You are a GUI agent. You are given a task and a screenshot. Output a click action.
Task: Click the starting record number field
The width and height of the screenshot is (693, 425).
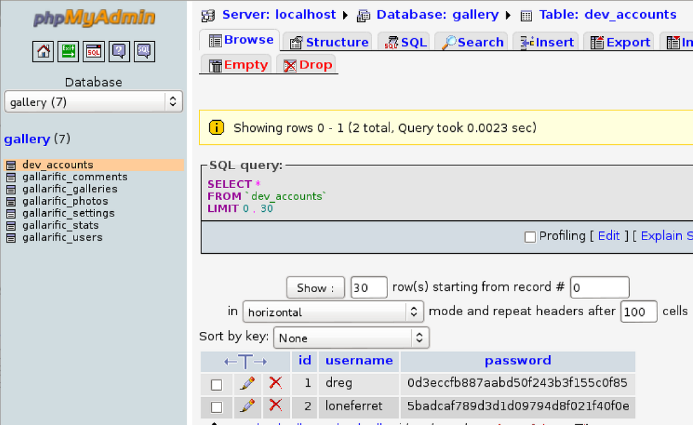(x=600, y=287)
